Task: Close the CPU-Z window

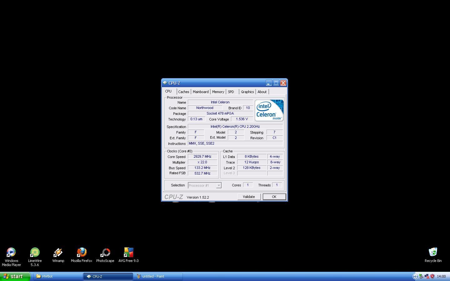Action: point(283,83)
